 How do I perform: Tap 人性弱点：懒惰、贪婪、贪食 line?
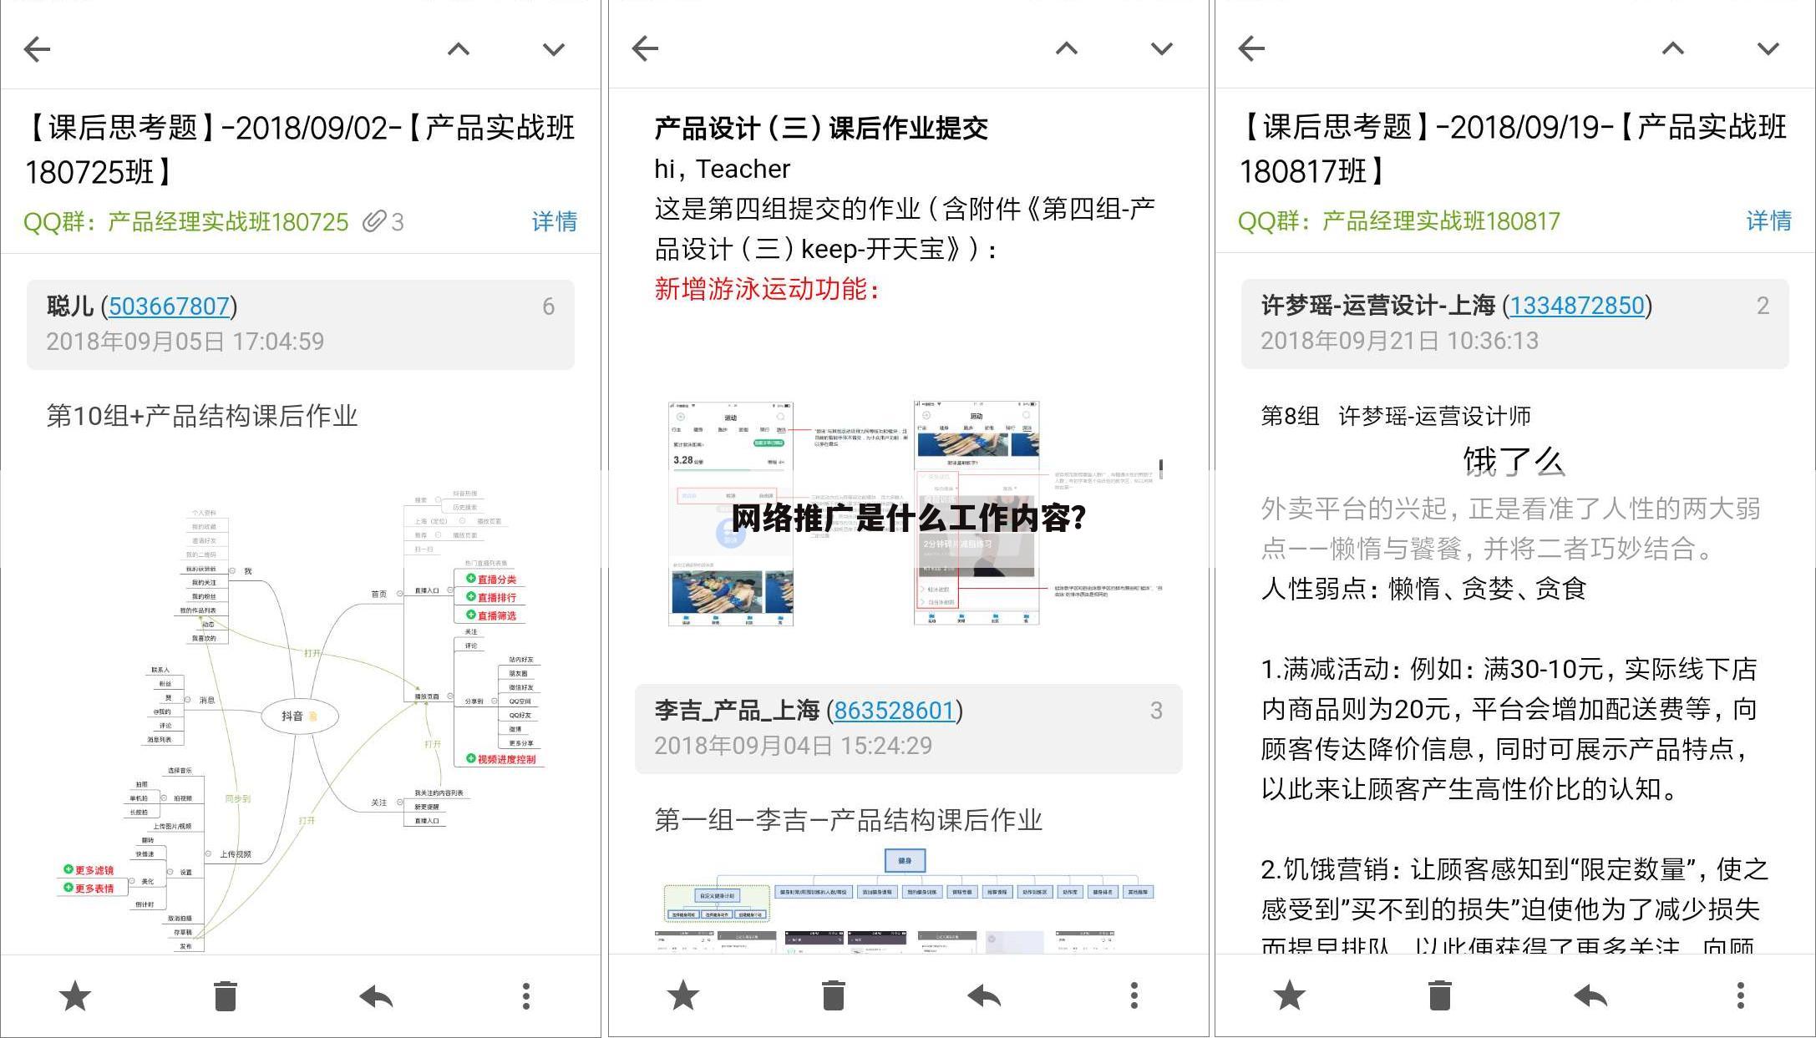(x=1423, y=589)
